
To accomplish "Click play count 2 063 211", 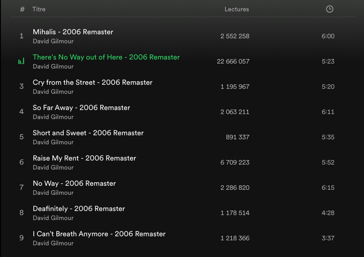I will click(235, 112).
